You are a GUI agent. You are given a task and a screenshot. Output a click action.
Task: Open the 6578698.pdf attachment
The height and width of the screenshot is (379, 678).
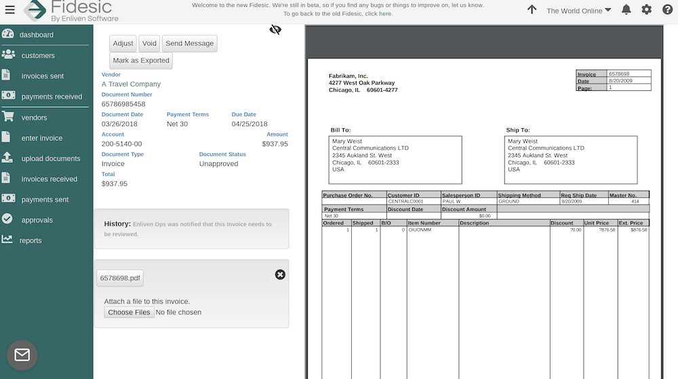(120, 278)
